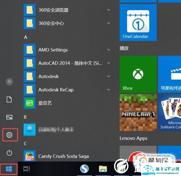Expand the Autodesk ReCap chevron

109,90
